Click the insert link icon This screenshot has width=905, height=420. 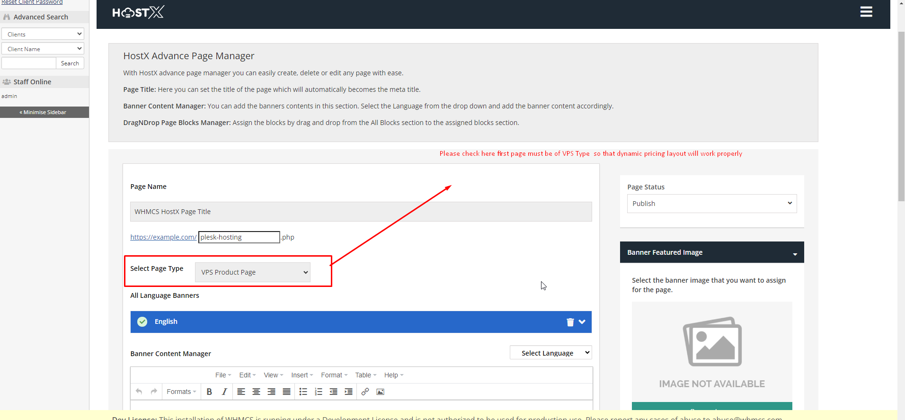click(365, 392)
